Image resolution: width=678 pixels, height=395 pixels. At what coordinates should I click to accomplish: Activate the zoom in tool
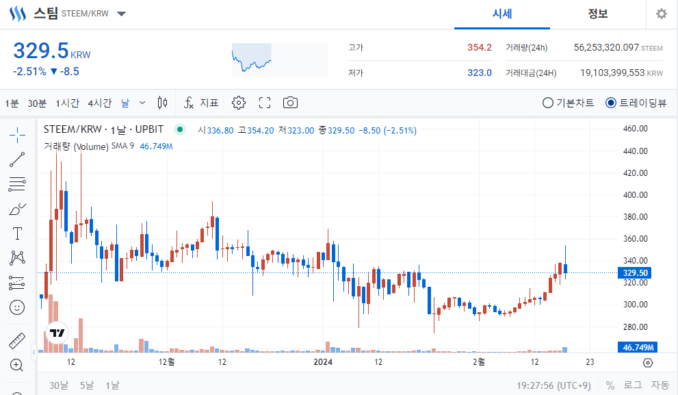pyautogui.click(x=16, y=365)
